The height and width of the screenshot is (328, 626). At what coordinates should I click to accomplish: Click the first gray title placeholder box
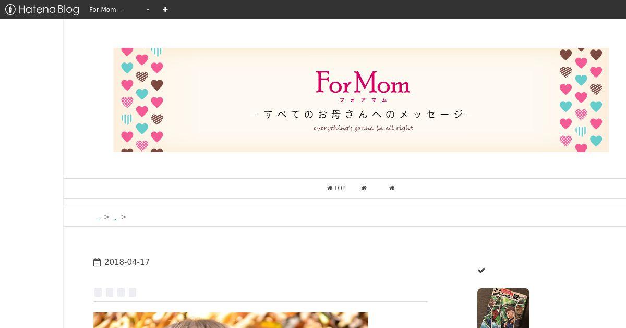click(x=98, y=292)
